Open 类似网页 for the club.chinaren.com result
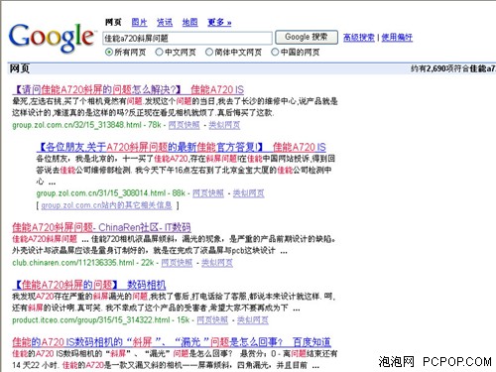The height and width of the screenshot is (372, 496). coord(217,263)
